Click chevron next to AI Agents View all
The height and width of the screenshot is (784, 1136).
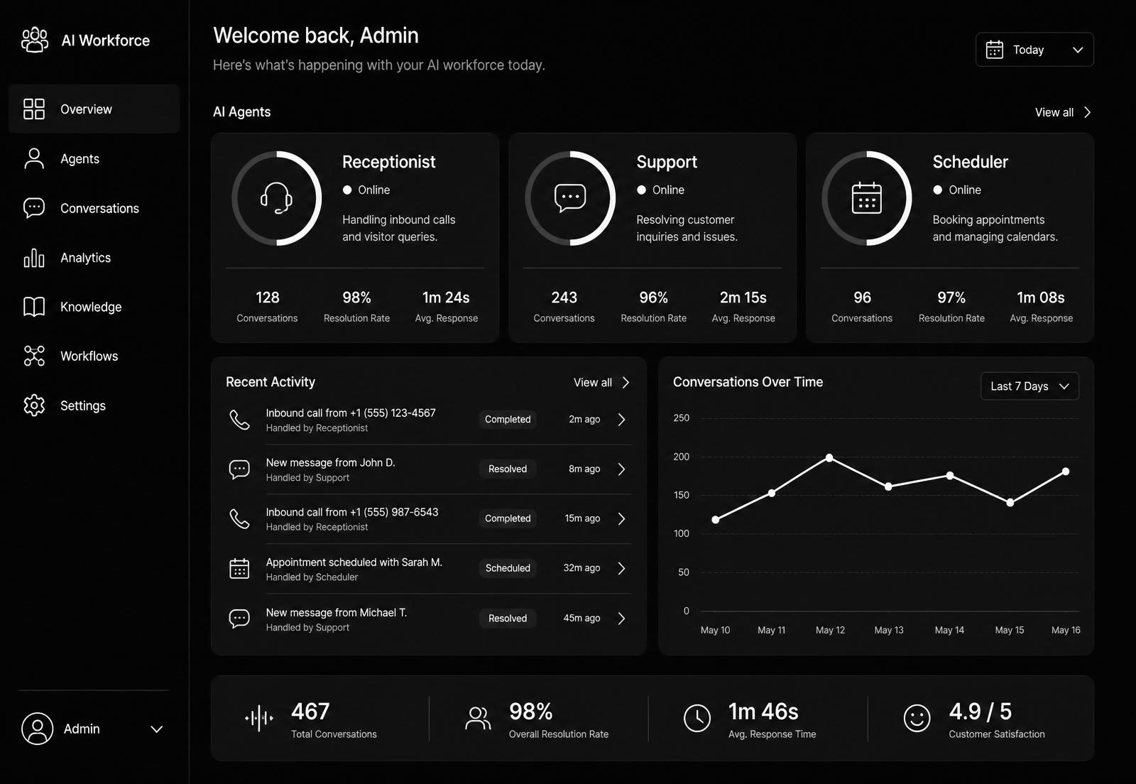pyautogui.click(x=1087, y=112)
